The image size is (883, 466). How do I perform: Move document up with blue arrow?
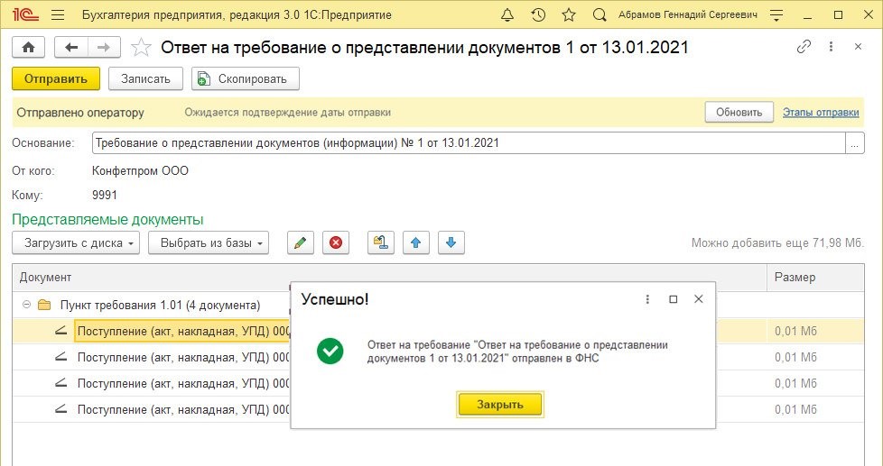[x=415, y=242]
